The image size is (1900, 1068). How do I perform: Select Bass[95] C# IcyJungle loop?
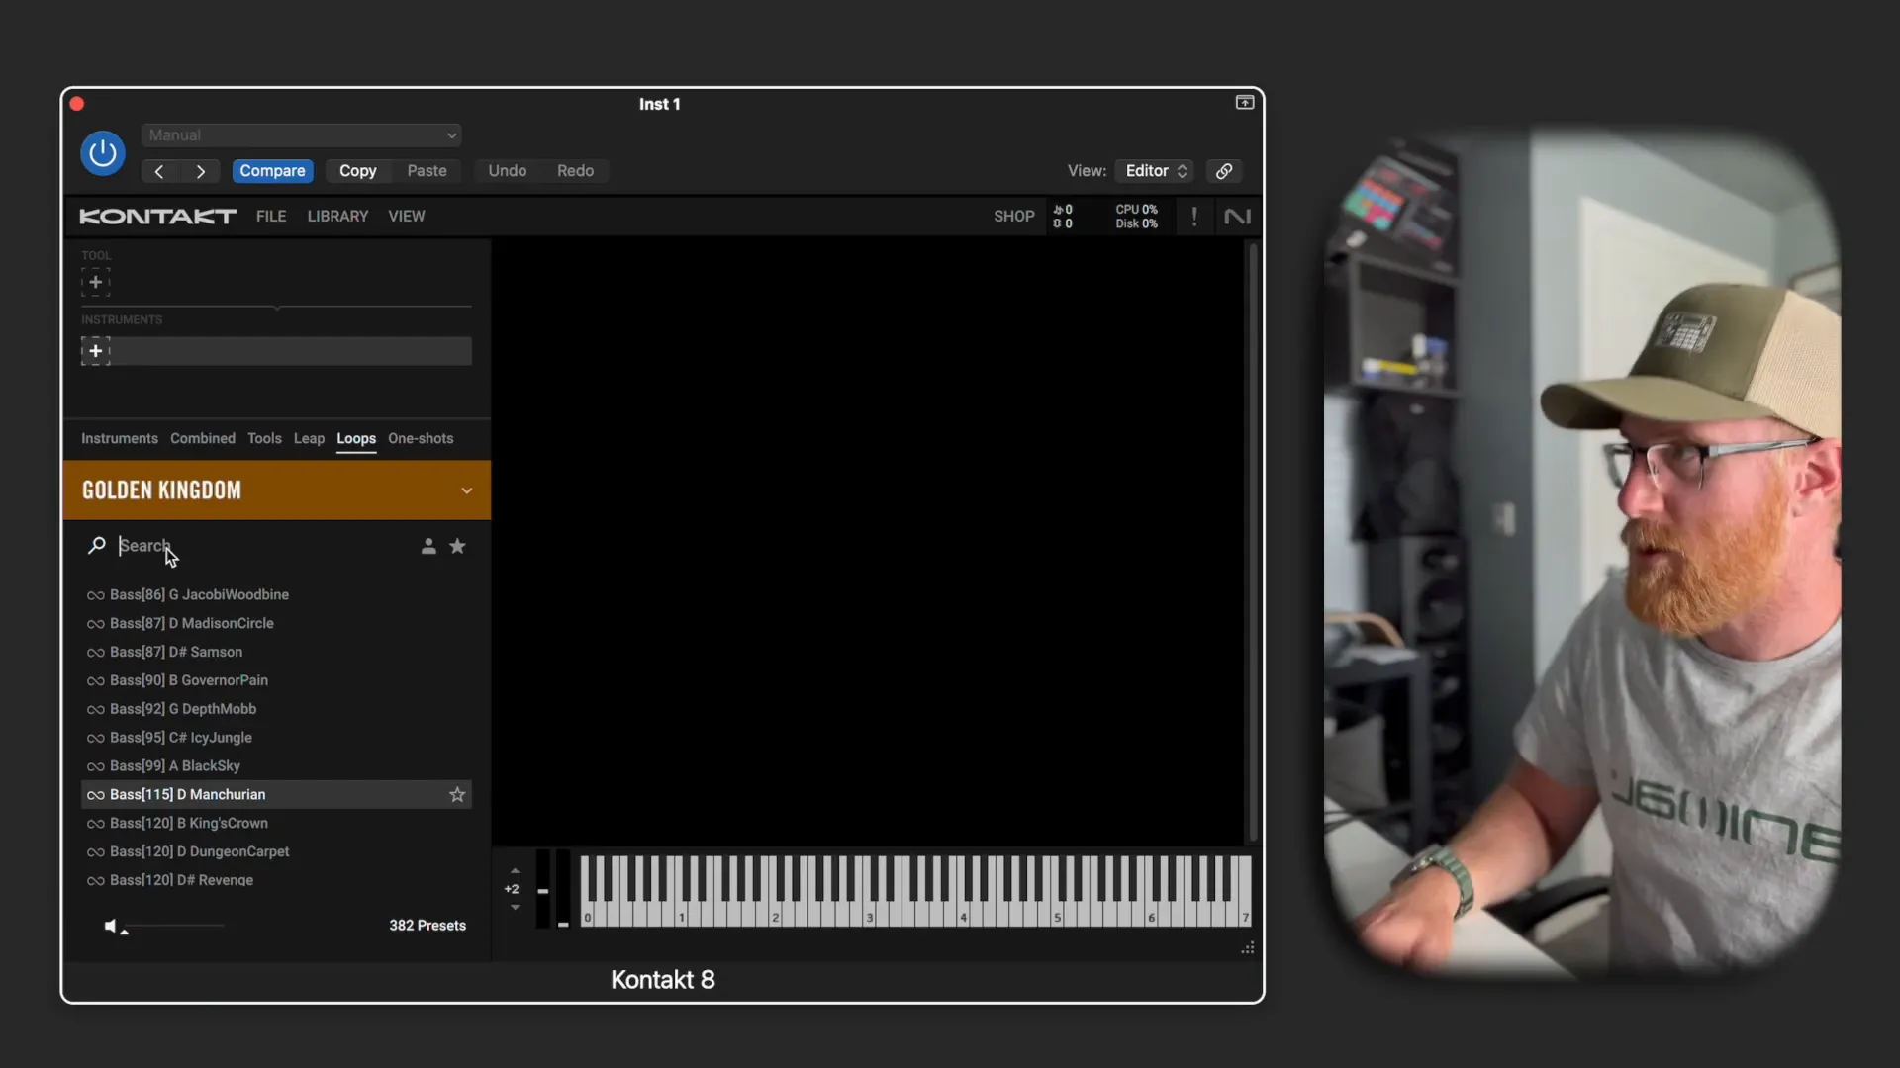click(276, 738)
